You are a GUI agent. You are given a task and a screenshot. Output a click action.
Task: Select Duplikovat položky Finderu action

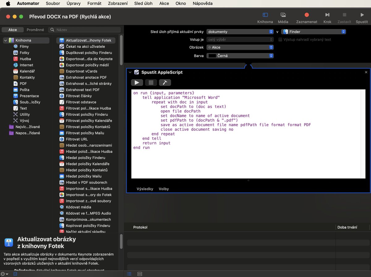click(86, 53)
